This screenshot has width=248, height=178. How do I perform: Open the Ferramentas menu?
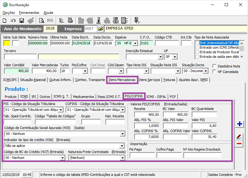(29, 13)
